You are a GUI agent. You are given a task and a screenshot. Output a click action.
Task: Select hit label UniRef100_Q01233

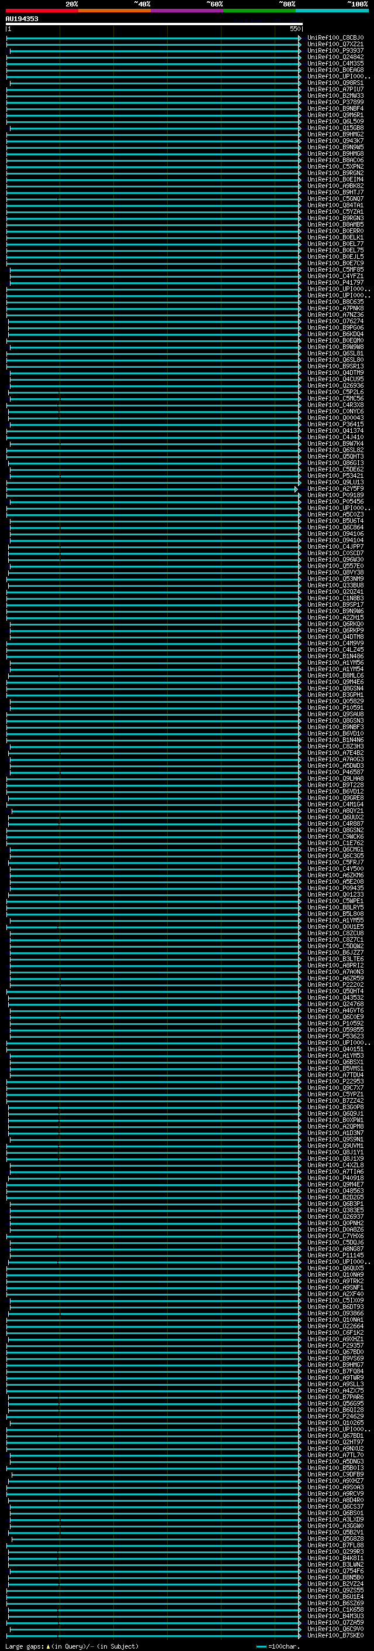click(335, 894)
